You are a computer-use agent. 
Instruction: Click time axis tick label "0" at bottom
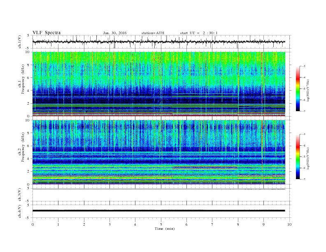click(33, 224)
